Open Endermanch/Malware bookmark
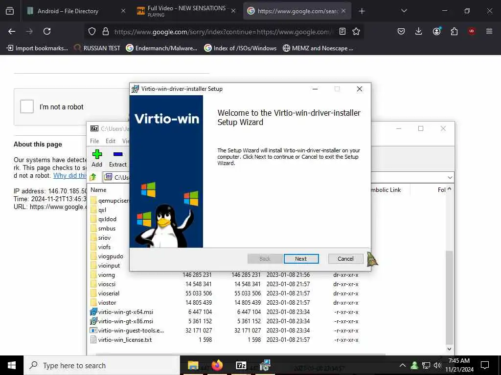The height and width of the screenshot is (375, 501). (x=161, y=48)
